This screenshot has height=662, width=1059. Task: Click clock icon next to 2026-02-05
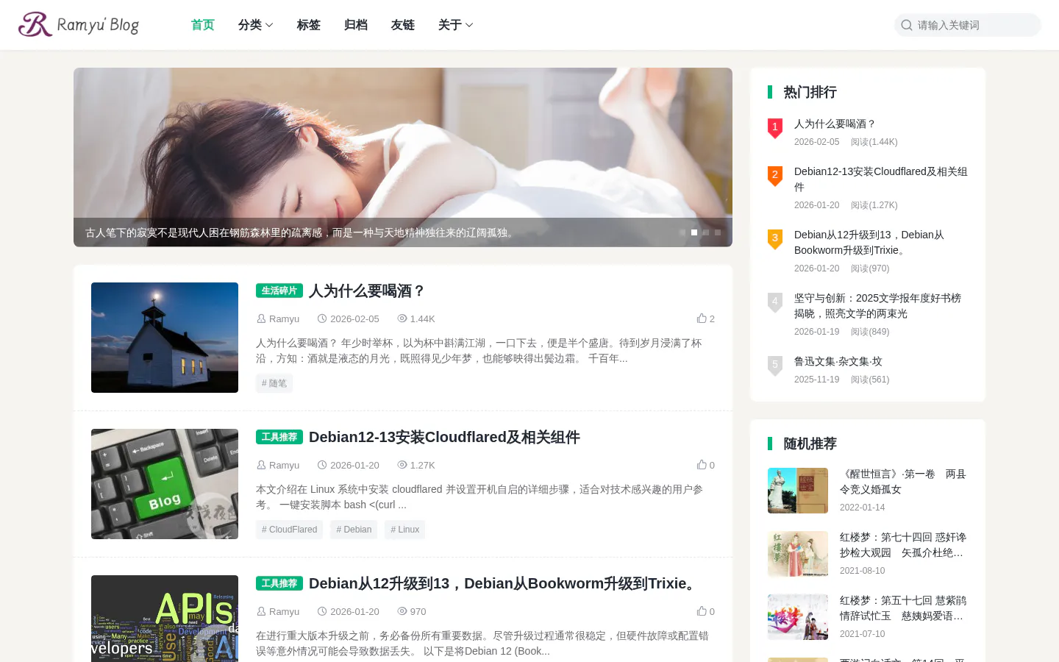point(322,318)
